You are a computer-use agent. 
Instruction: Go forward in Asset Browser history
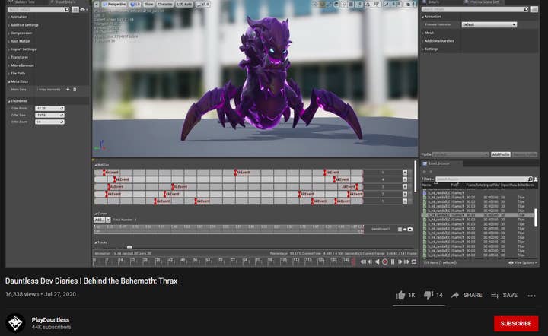click(431, 171)
